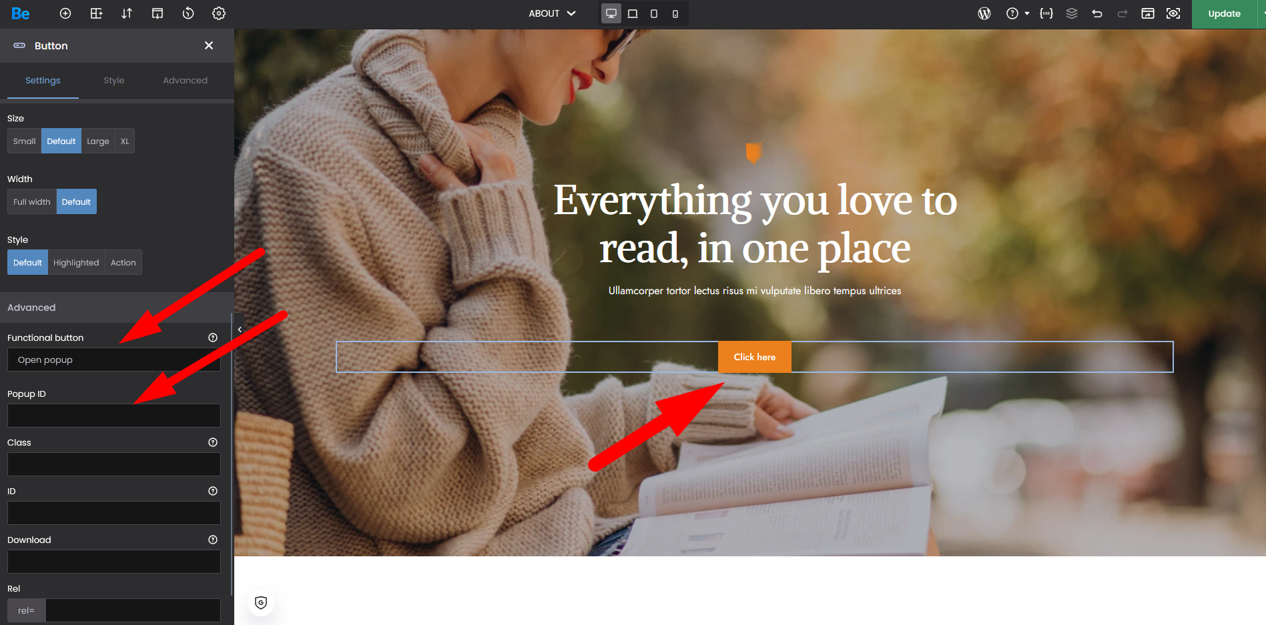This screenshot has height=625, width=1266.
Task: Open the history revisions icon
Action: coord(188,13)
